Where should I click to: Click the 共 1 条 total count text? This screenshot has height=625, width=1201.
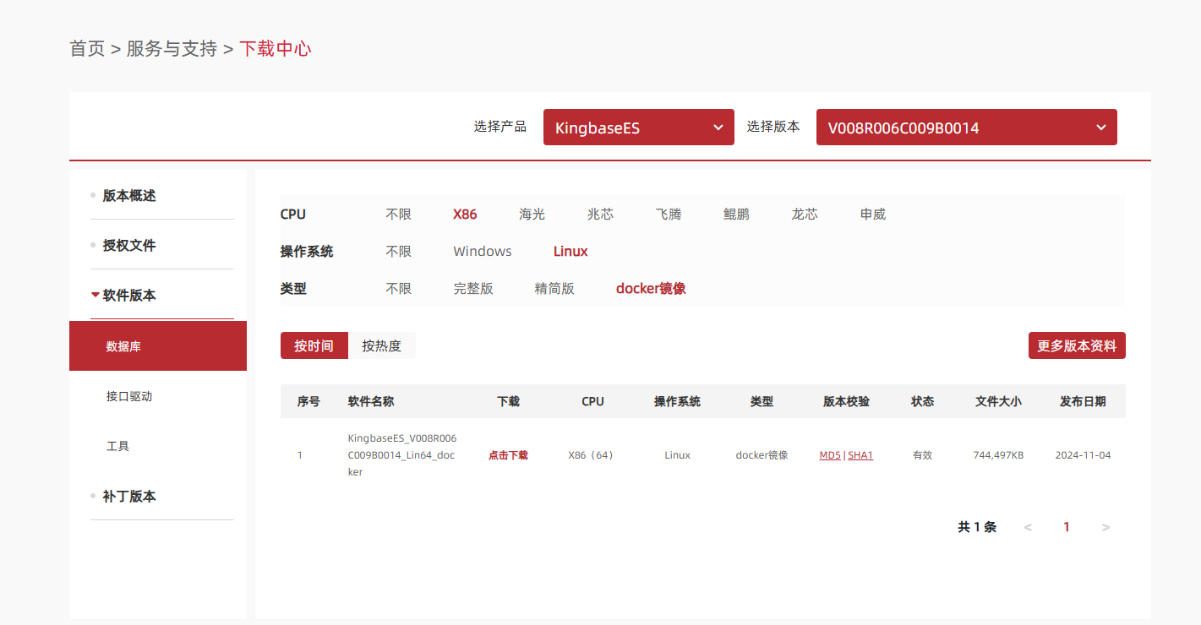point(977,527)
